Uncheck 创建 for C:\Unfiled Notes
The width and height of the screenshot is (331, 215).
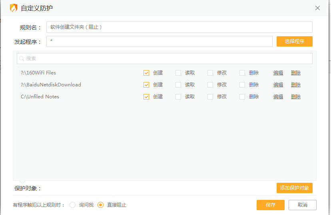coord(146,97)
